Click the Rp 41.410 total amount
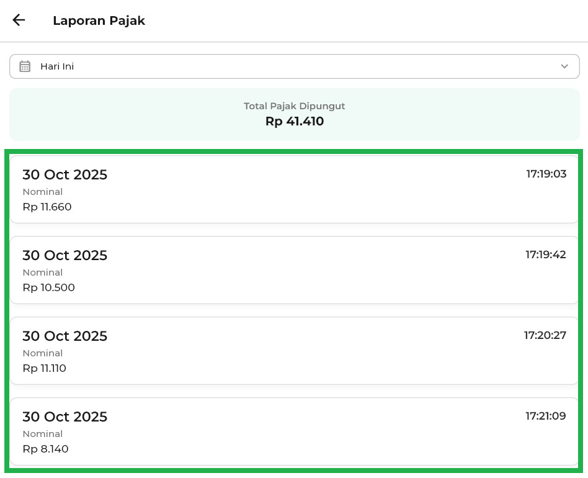The height and width of the screenshot is (478, 588). [x=294, y=122]
